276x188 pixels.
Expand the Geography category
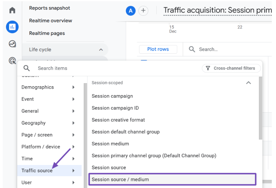(x=48, y=123)
